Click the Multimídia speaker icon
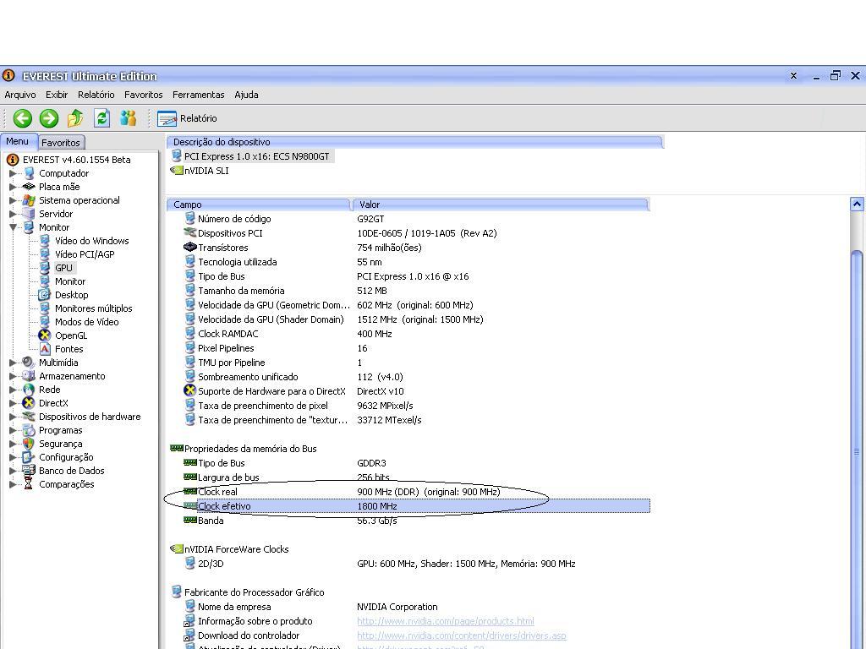866x649 pixels. click(x=29, y=363)
